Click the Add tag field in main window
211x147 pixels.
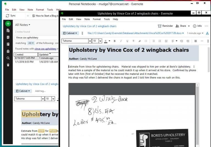point(40,91)
